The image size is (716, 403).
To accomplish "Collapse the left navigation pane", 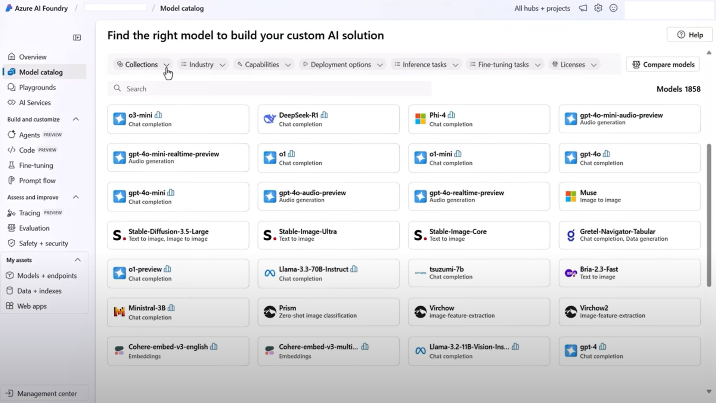I will (77, 38).
